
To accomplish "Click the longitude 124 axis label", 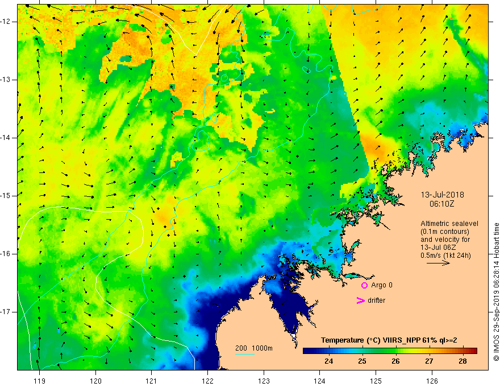I will pyautogui.click(x=320, y=381).
